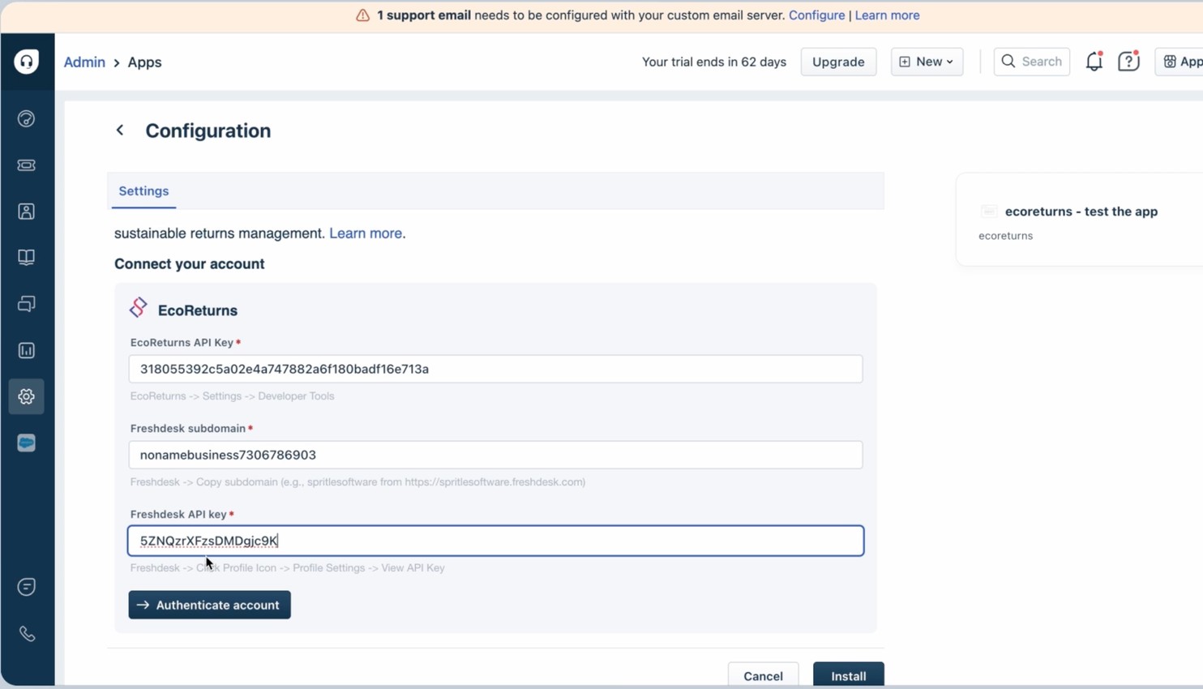Open the Analytics chart icon in sidebar

[27, 350]
